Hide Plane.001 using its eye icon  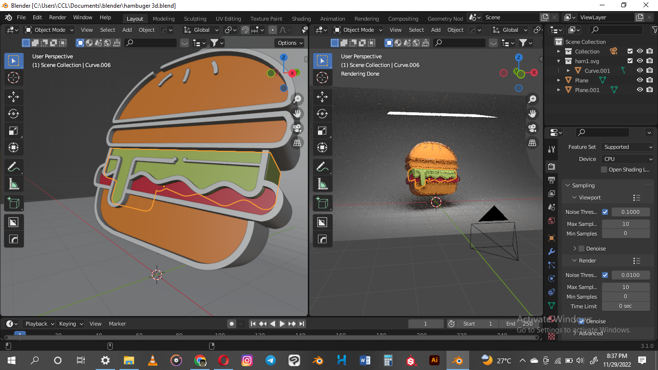pos(640,90)
